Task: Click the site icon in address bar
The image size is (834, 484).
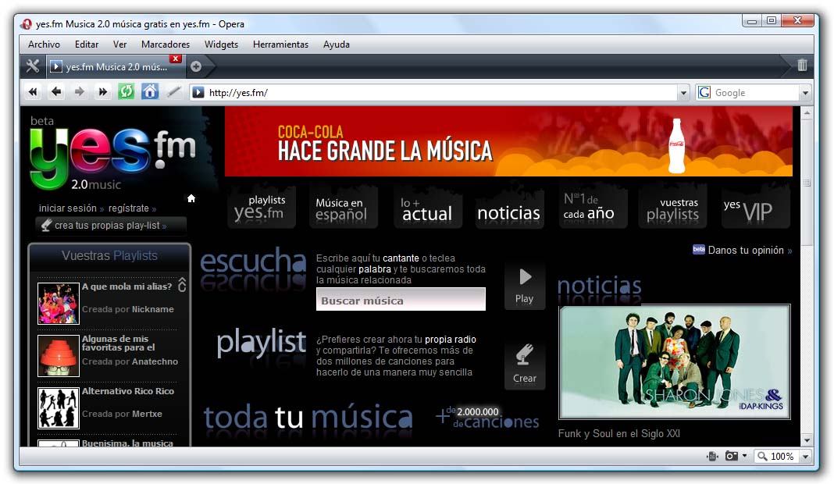Action: click(198, 93)
